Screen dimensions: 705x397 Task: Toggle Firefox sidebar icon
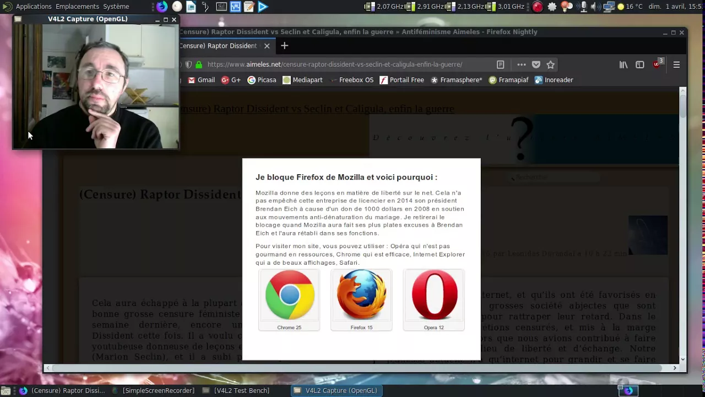(x=639, y=65)
